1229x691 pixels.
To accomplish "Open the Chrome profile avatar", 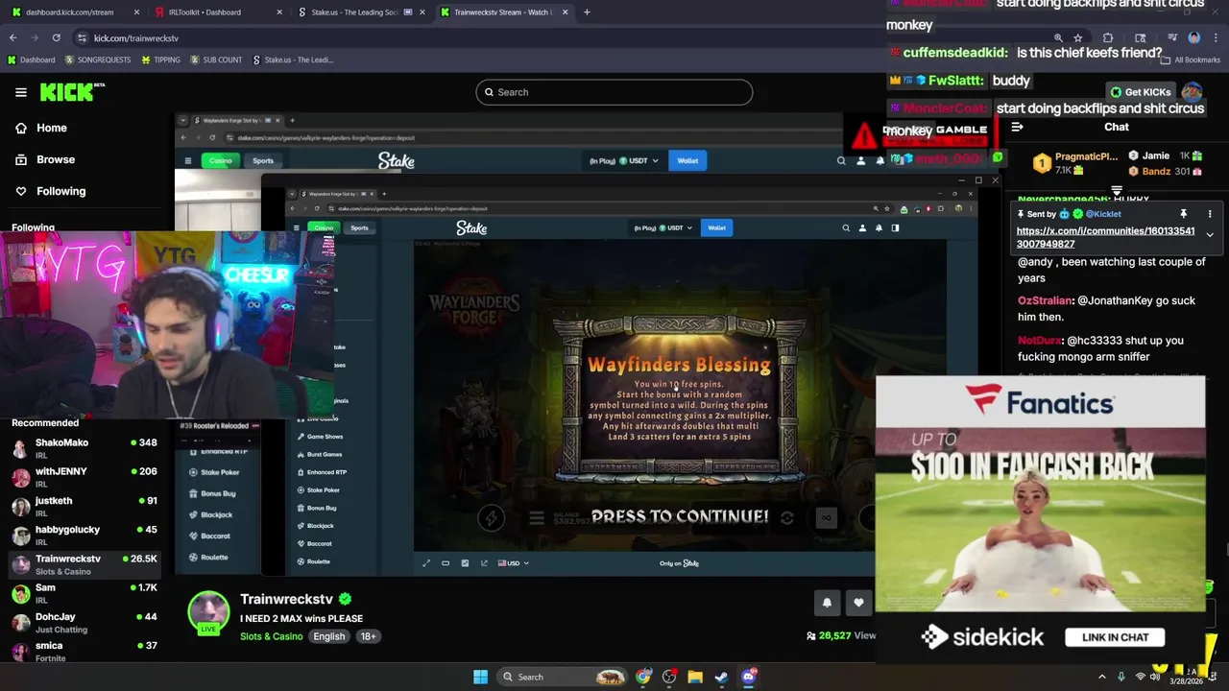I will (x=1193, y=38).
